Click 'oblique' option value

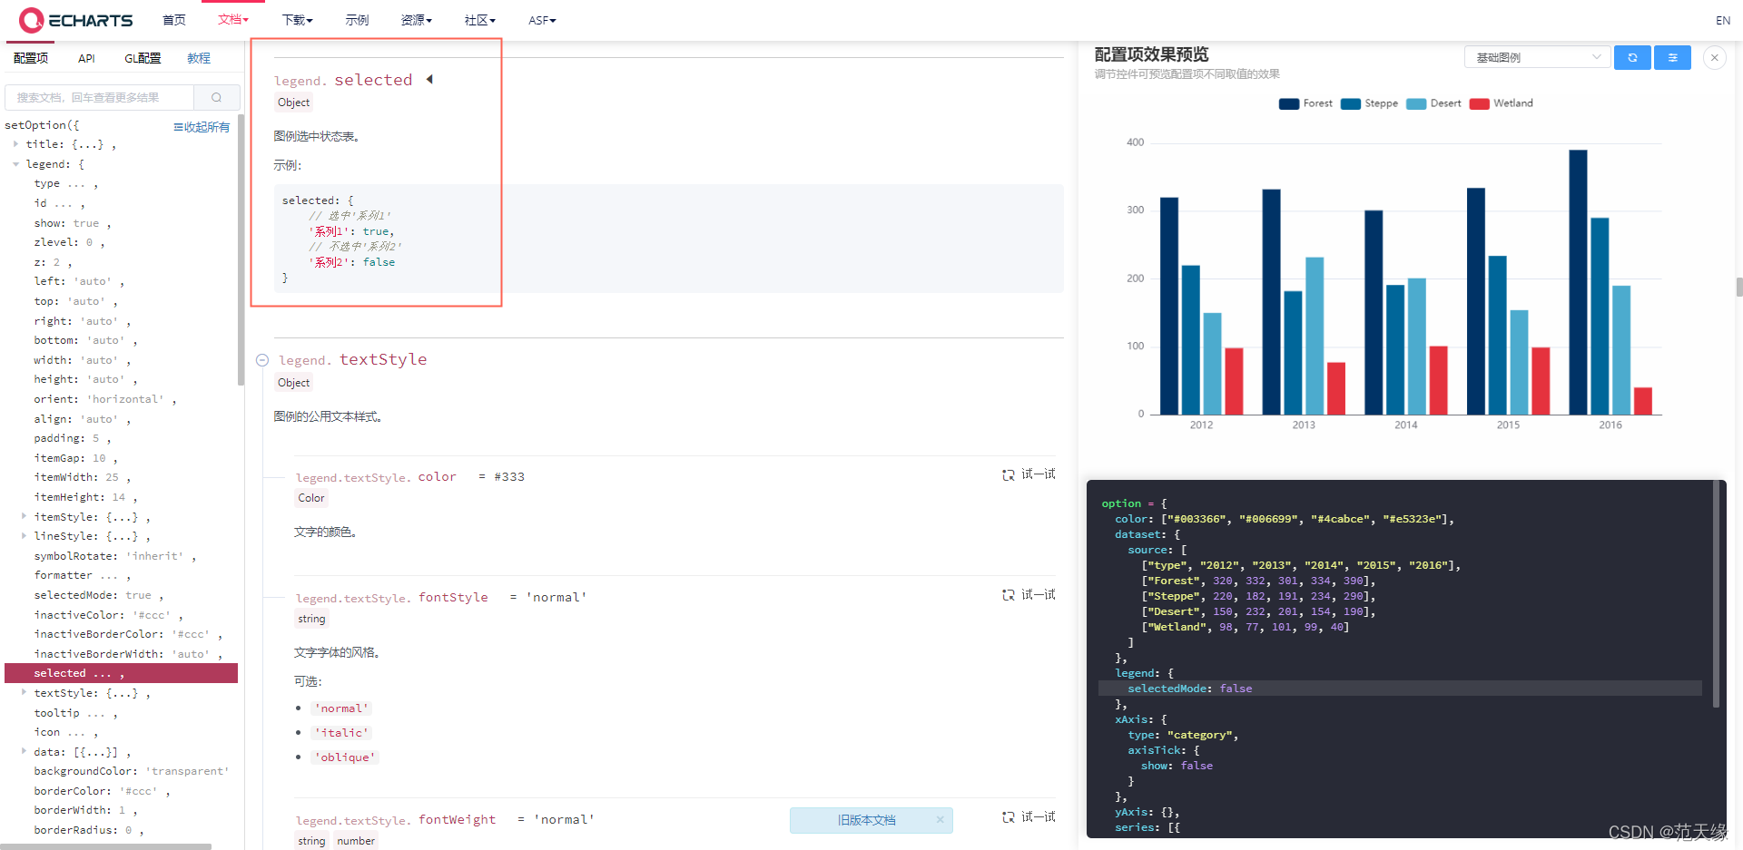point(345,757)
